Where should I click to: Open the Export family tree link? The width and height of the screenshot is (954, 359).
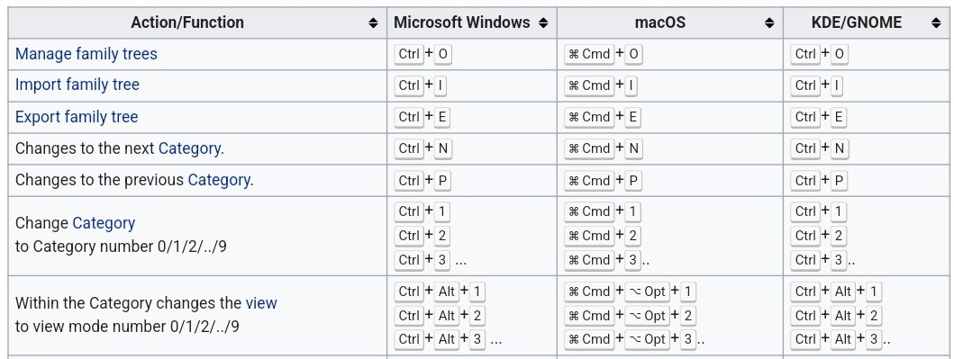click(77, 117)
